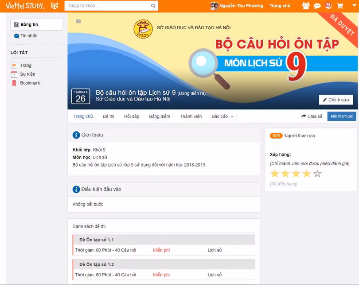Click the Mời tham gia button
Screen dimensions: 359x287
341,116
